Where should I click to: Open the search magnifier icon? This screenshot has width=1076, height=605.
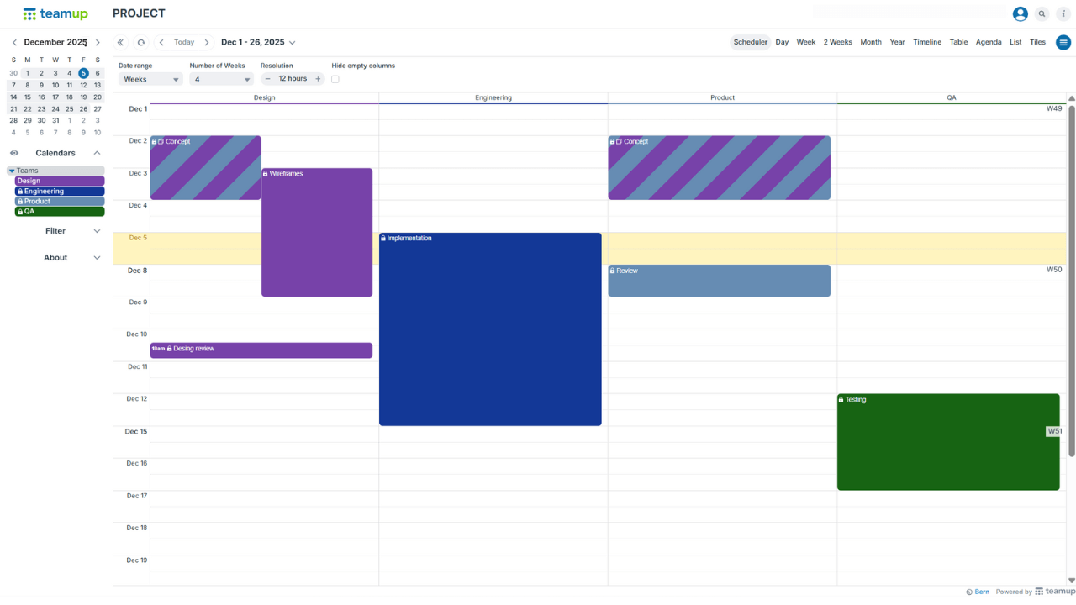1042,14
